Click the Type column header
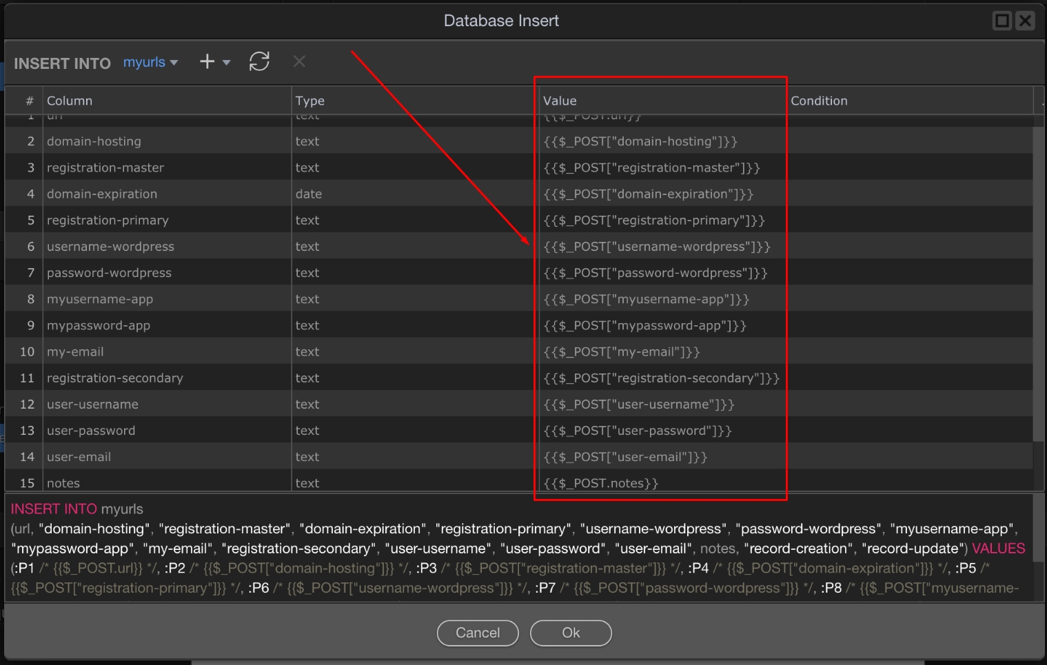This screenshot has height=665, width=1047. coord(309,101)
